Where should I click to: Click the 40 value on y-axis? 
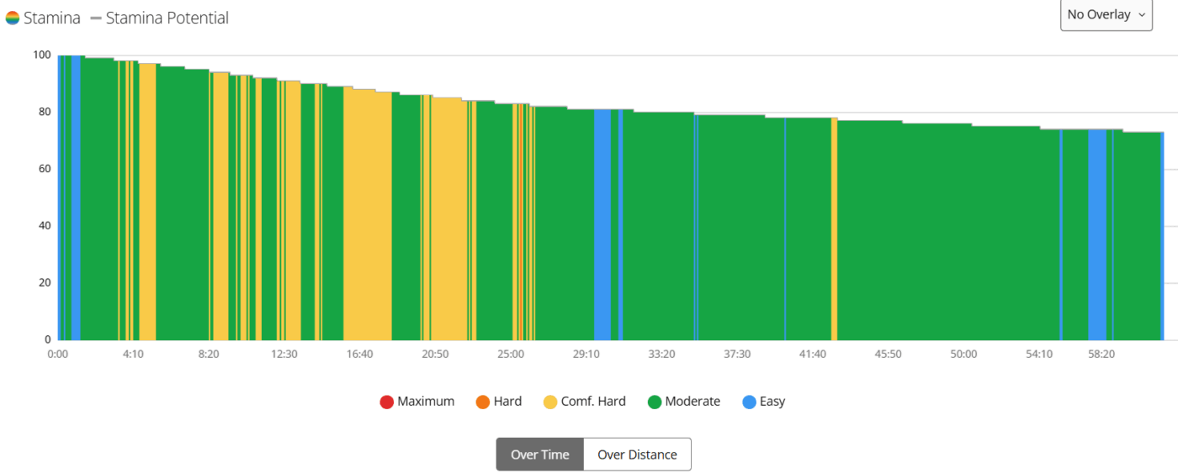[45, 225]
